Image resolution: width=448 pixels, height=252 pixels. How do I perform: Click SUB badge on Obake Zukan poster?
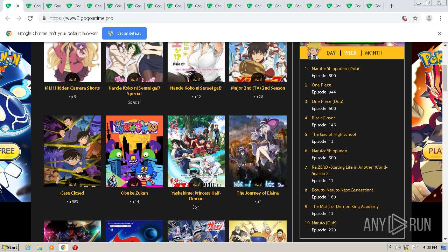134,184
